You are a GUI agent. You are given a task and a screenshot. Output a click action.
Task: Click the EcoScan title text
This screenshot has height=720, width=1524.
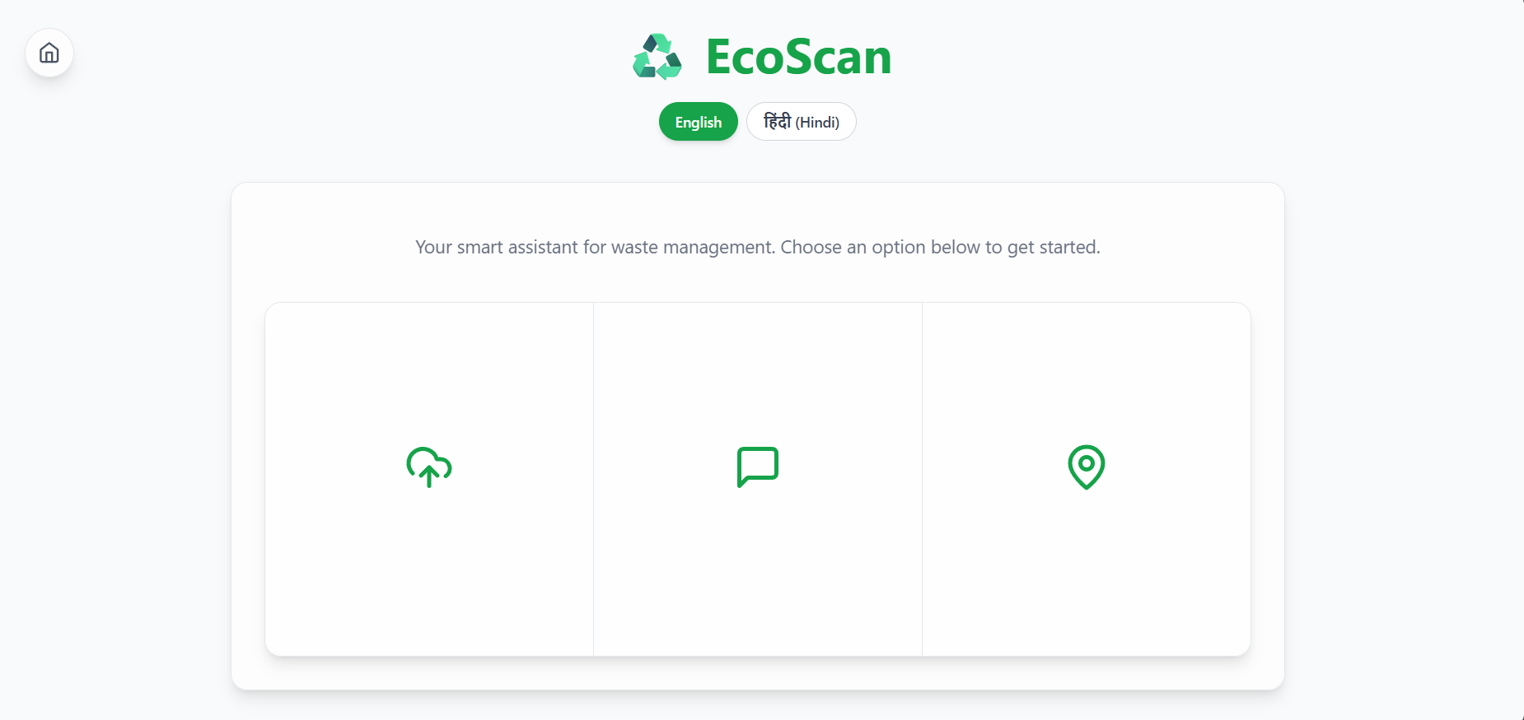click(x=798, y=57)
